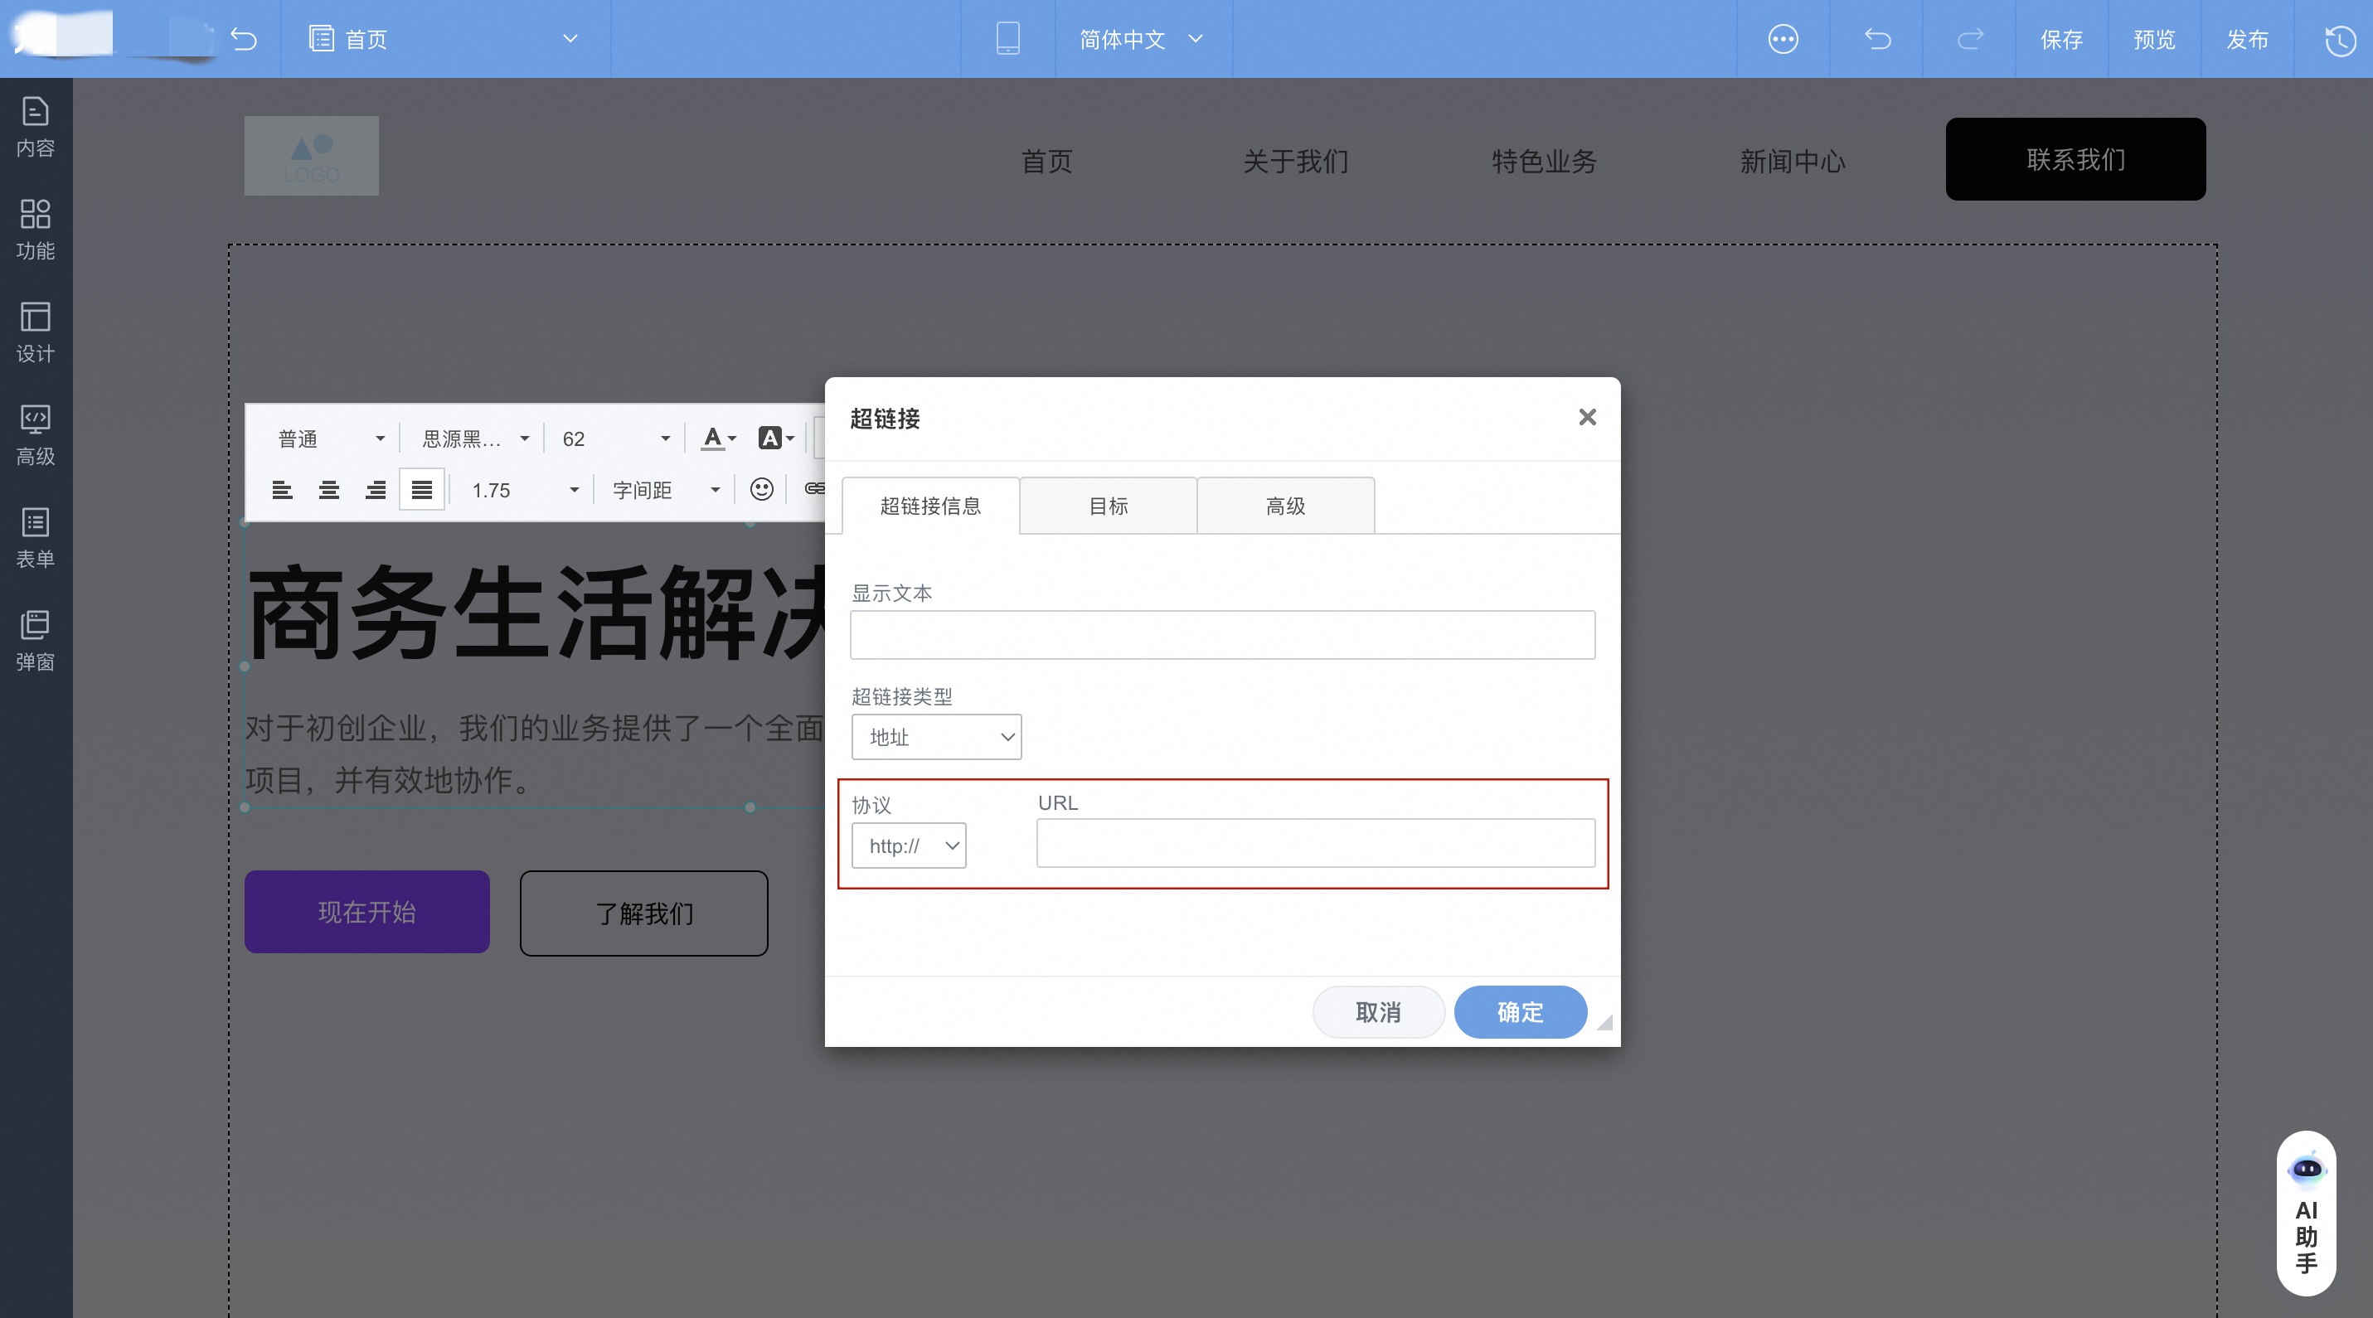This screenshot has height=1318, width=2373.
Task: Open the text color picker
Action: pyautogui.click(x=717, y=439)
